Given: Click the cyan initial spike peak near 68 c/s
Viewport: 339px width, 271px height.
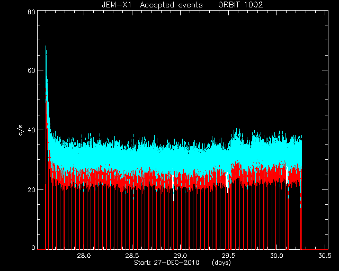Looking at the screenshot, I should (x=46, y=48).
